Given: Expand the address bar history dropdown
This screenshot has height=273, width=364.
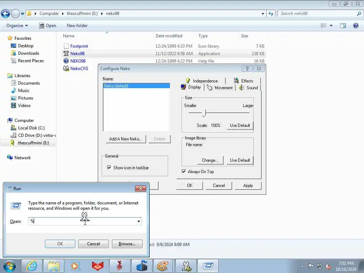Looking at the screenshot, I should click(263, 14).
